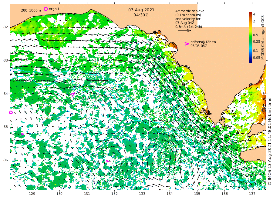
Task: Click the drifter marker near 131.7, -36
Action: 107,162
